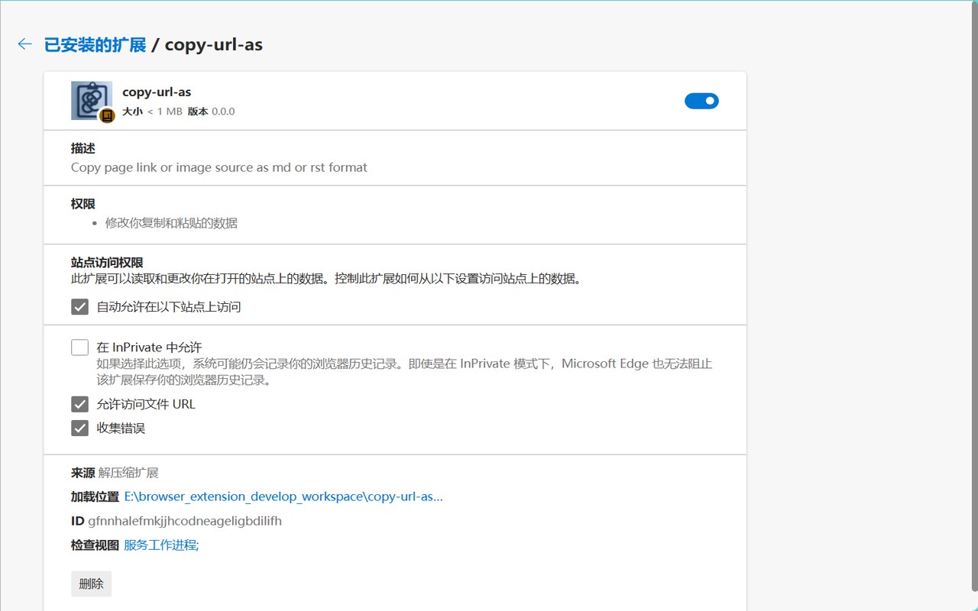Screen dimensions: 978x611
Task: Select the extension ID gfnnhalefmkjjhcodneageligbdilifh text
Action: point(185,521)
